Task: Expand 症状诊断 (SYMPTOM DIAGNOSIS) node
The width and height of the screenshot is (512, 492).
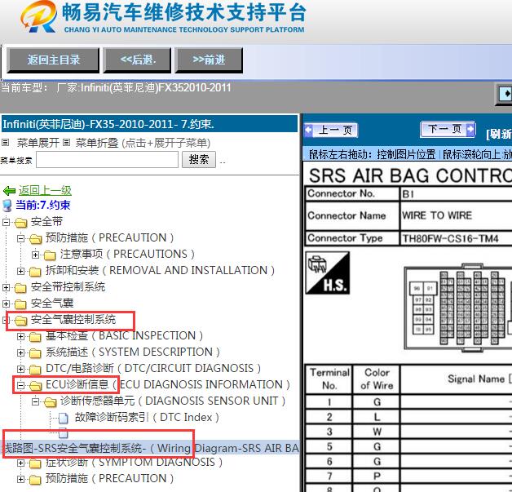Action: [20, 463]
